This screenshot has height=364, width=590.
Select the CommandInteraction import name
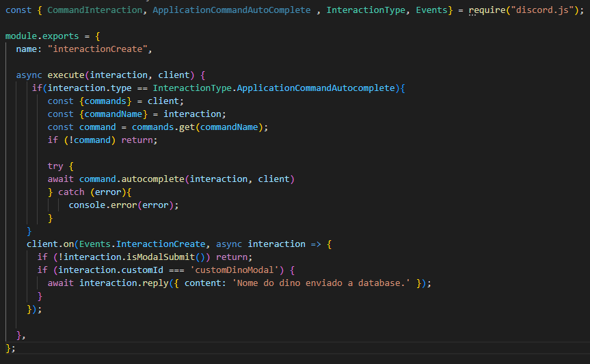pyautogui.click(x=95, y=10)
